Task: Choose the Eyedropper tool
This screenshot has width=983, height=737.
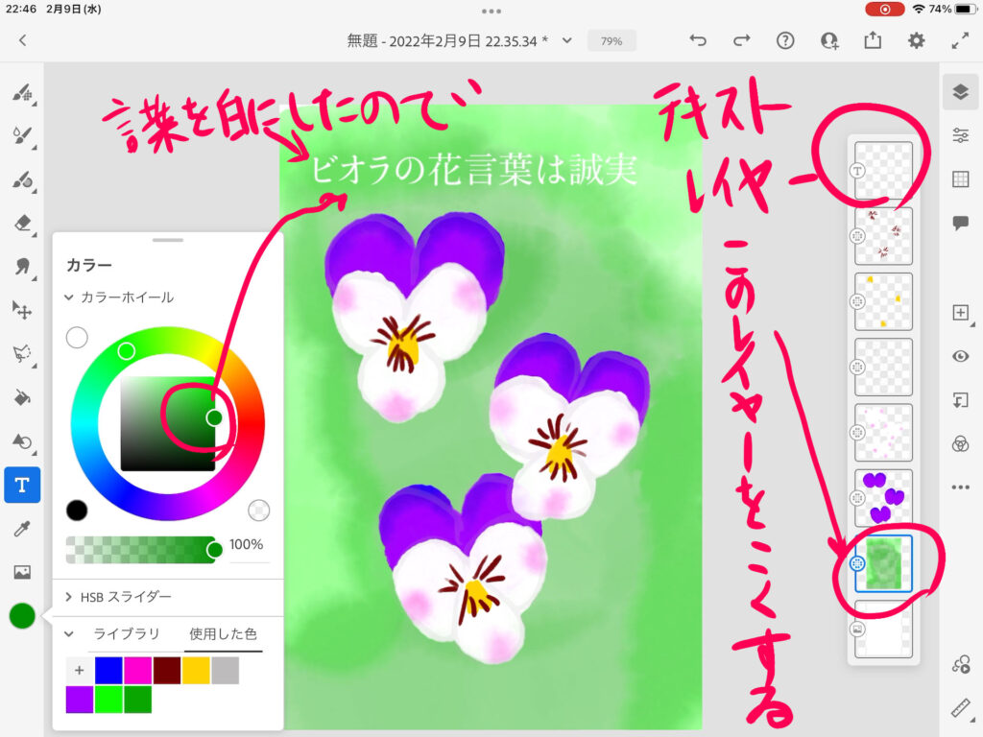Action: (x=22, y=528)
